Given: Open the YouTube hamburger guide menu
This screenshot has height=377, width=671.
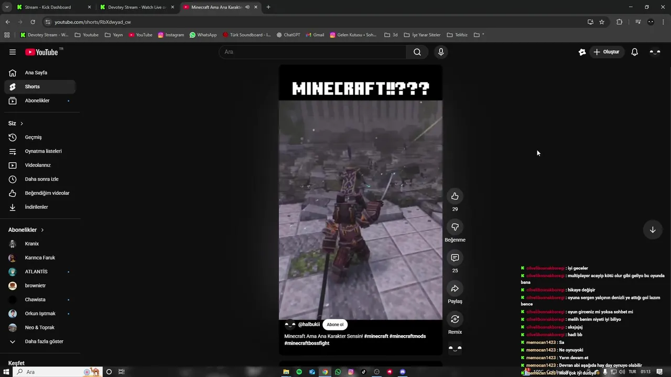Looking at the screenshot, I should pos(13,52).
